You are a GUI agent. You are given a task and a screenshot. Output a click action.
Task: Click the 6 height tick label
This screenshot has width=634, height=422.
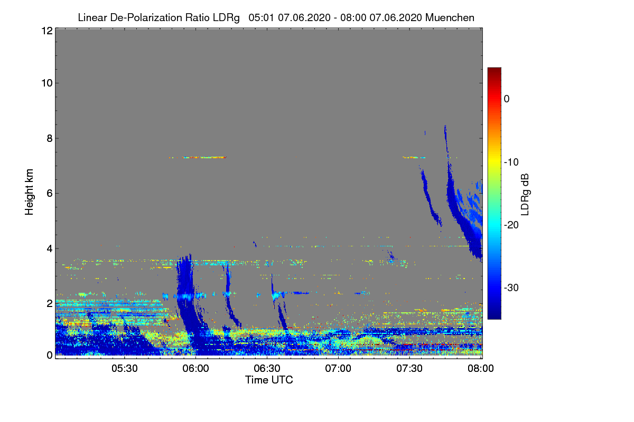click(x=49, y=193)
